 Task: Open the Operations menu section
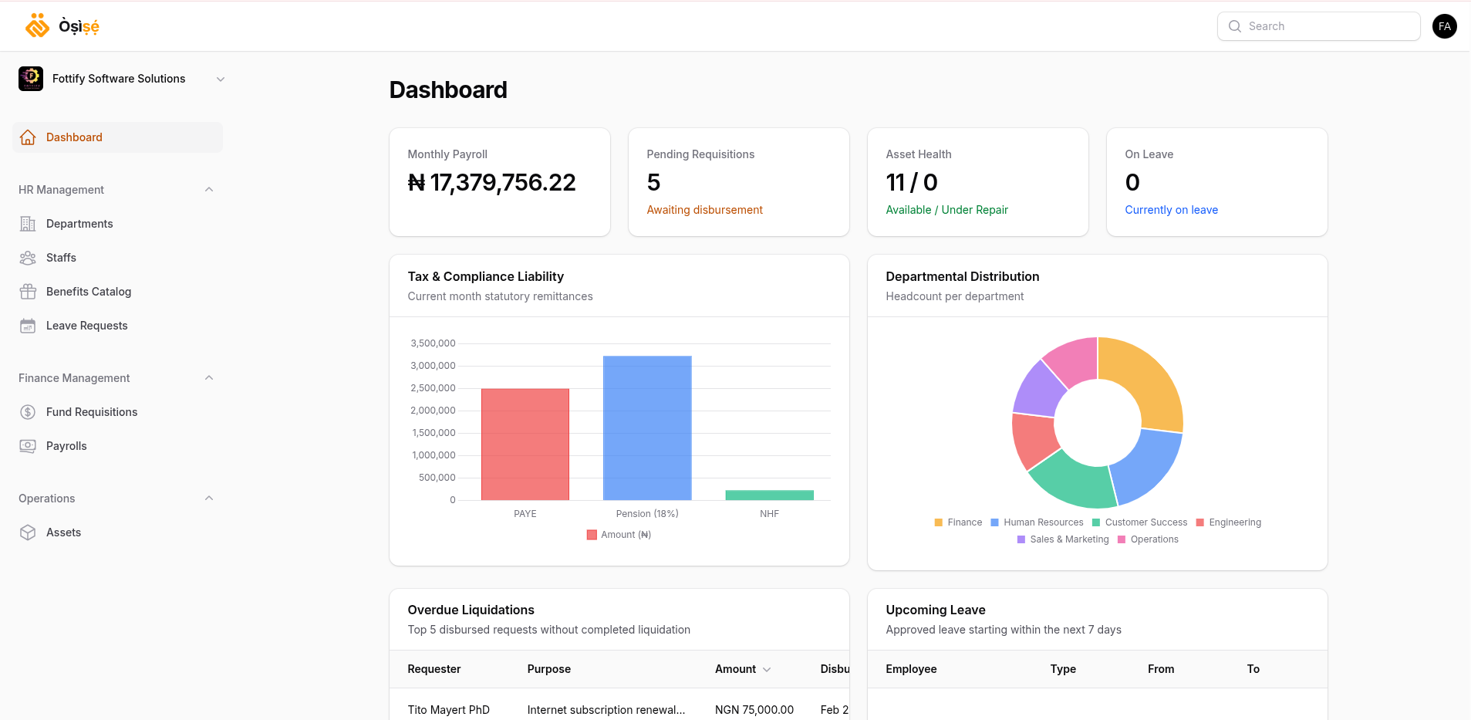tap(208, 498)
